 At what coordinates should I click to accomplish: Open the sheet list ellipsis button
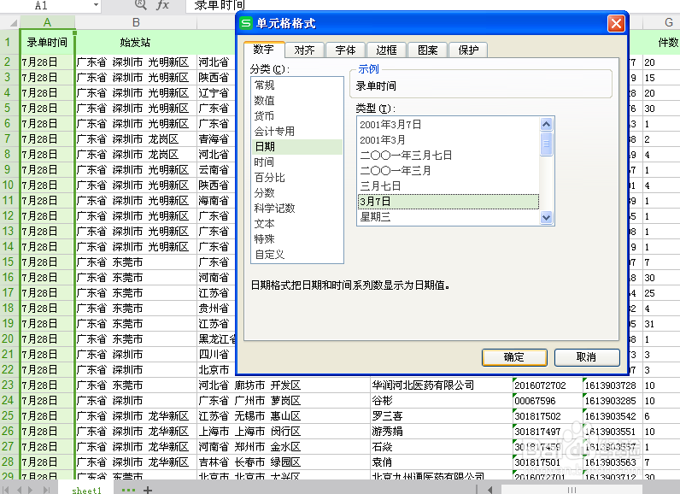pyautogui.click(x=128, y=490)
